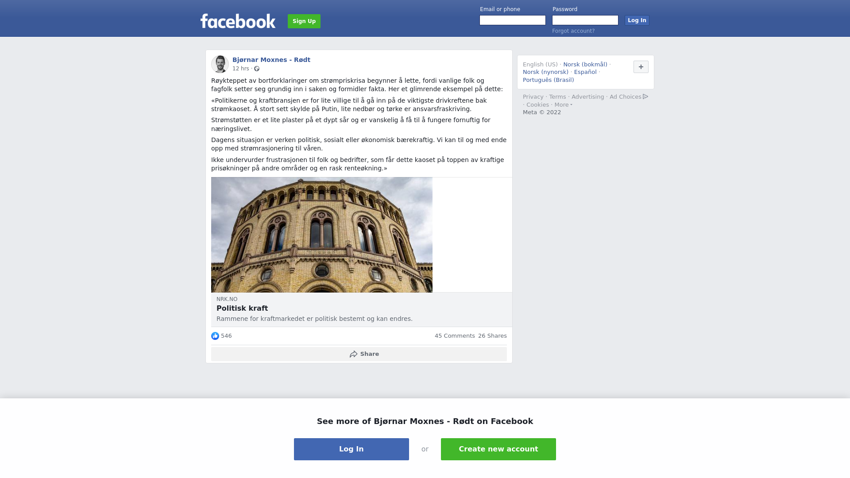Switch language to Norsk (bokmål)
The height and width of the screenshot is (478, 850).
tap(585, 65)
